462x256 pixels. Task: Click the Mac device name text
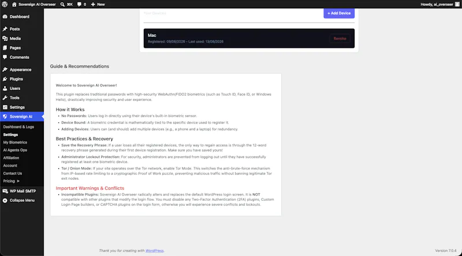tap(152, 35)
